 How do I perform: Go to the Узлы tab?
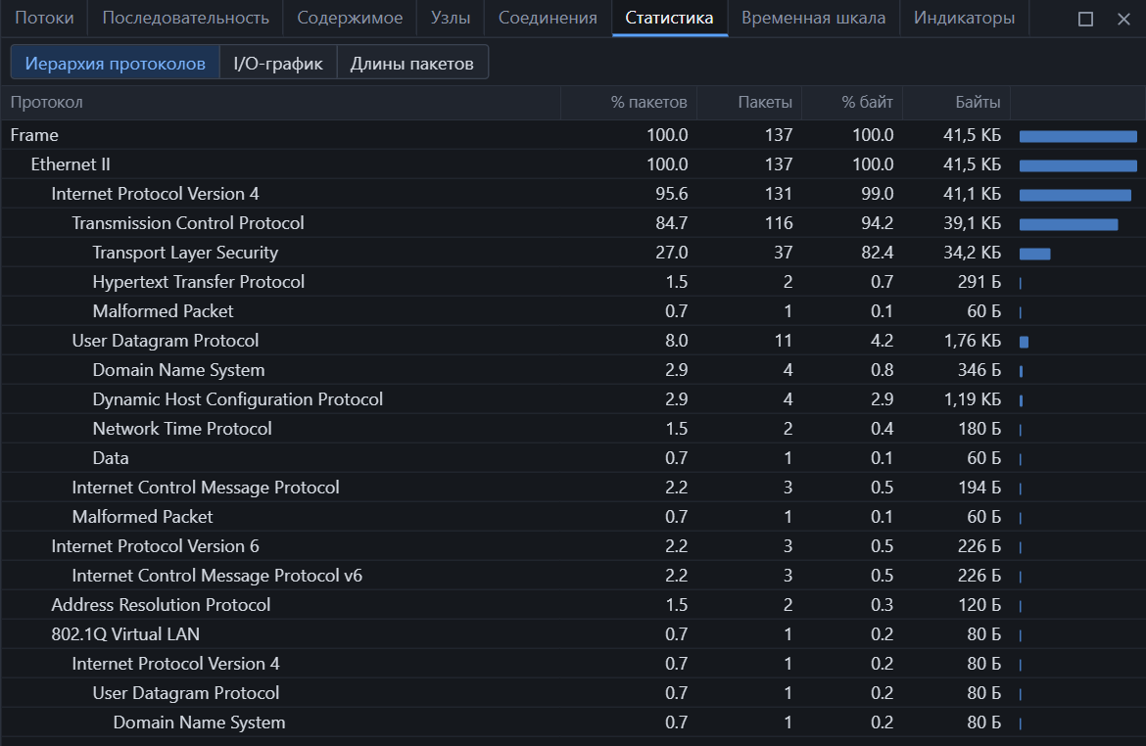[451, 18]
